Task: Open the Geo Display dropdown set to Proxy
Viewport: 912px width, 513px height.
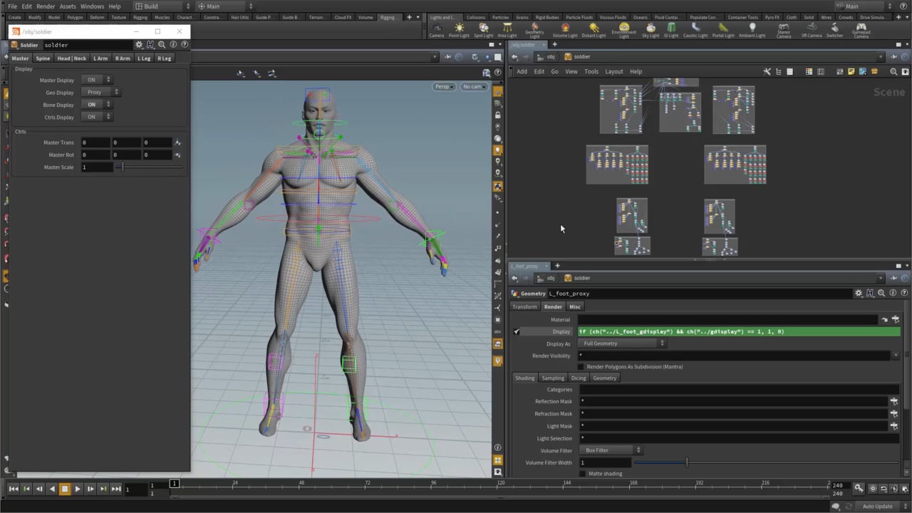Action: coord(100,93)
